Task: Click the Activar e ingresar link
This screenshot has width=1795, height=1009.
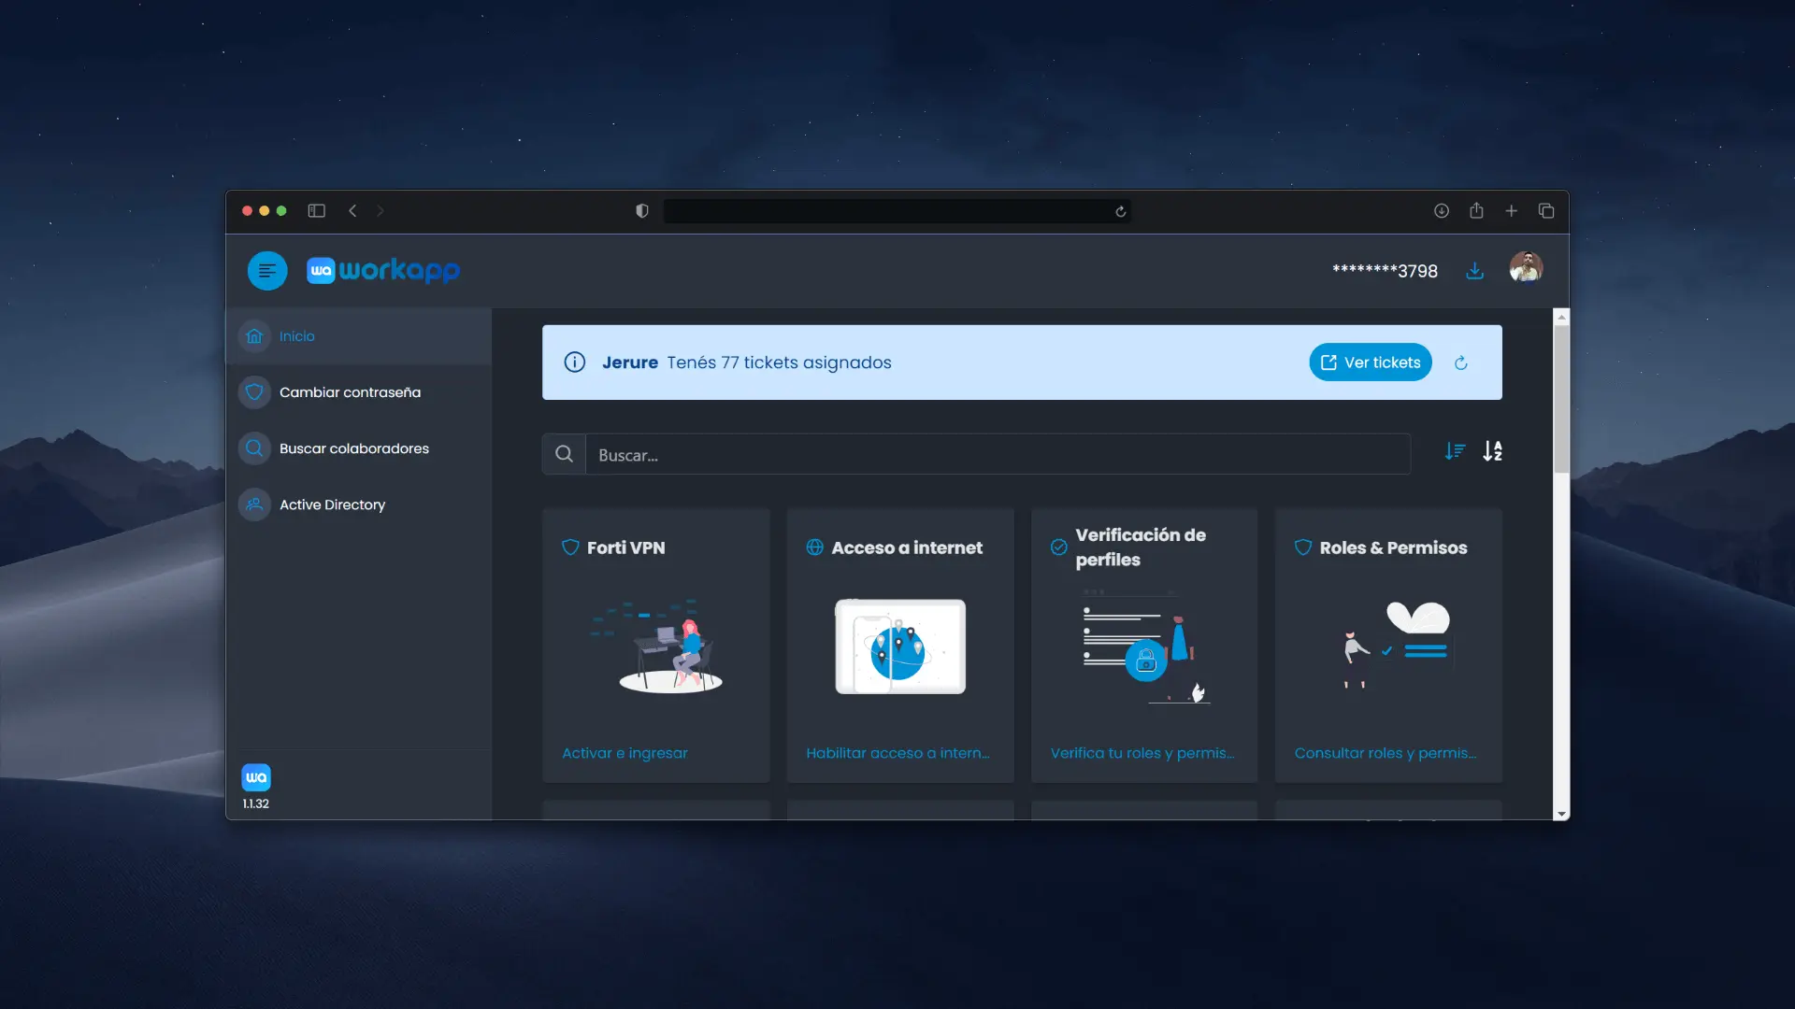Action: pos(625,753)
